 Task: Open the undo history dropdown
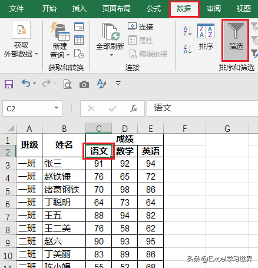(x=35, y=83)
